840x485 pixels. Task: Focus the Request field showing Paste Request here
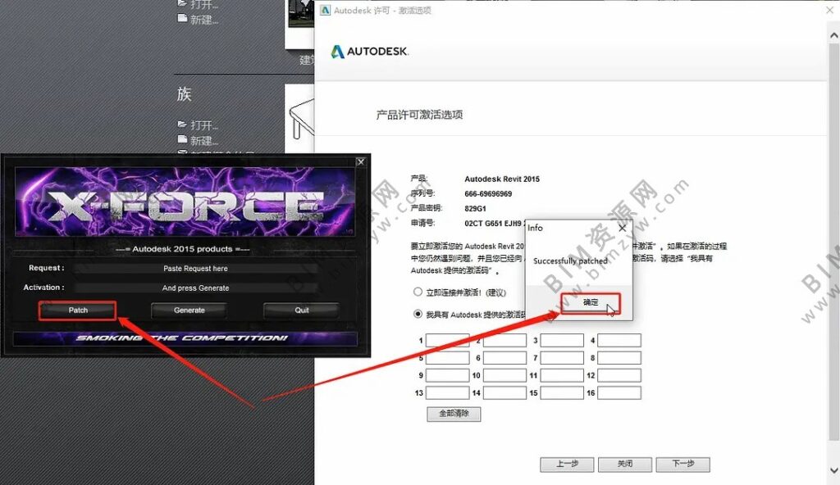(195, 269)
